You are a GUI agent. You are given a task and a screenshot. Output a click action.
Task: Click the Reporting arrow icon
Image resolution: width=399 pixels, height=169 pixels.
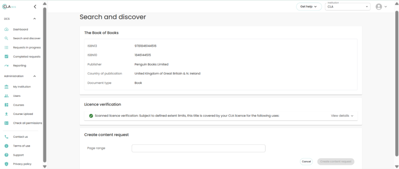click(x=7, y=66)
